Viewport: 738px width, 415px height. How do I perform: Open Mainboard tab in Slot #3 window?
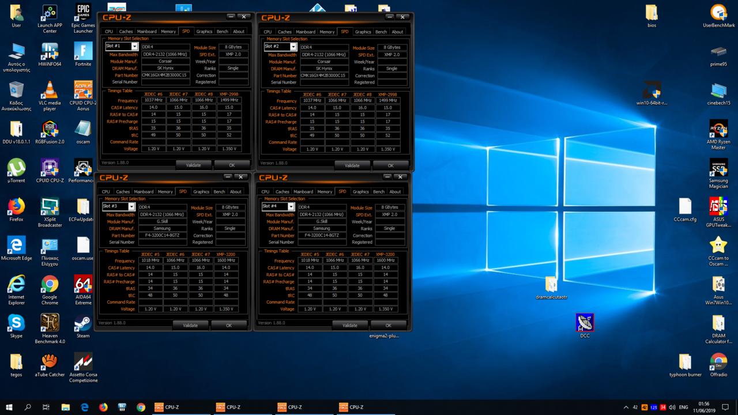click(144, 191)
